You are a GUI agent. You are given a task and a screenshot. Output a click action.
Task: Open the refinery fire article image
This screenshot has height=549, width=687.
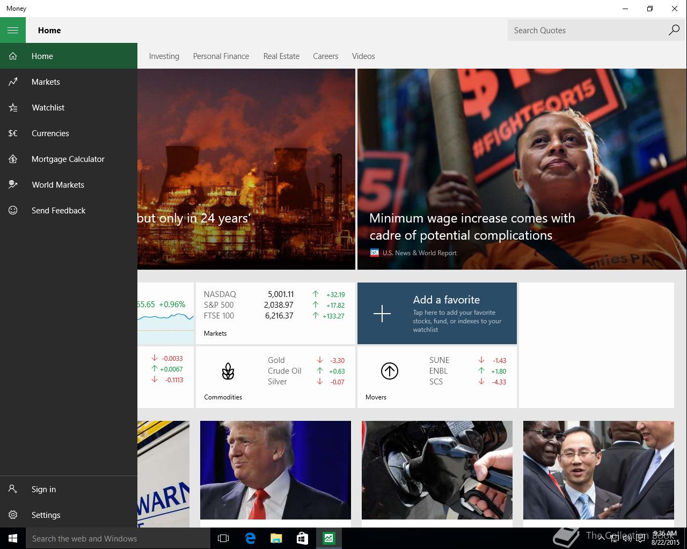(x=246, y=169)
